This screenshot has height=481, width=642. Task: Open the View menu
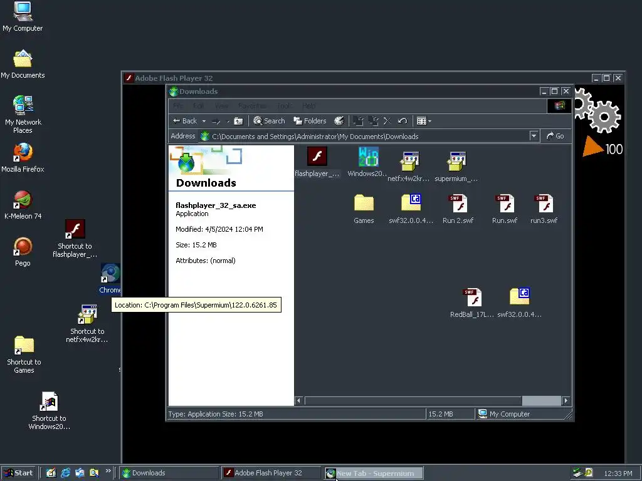click(x=221, y=106)
